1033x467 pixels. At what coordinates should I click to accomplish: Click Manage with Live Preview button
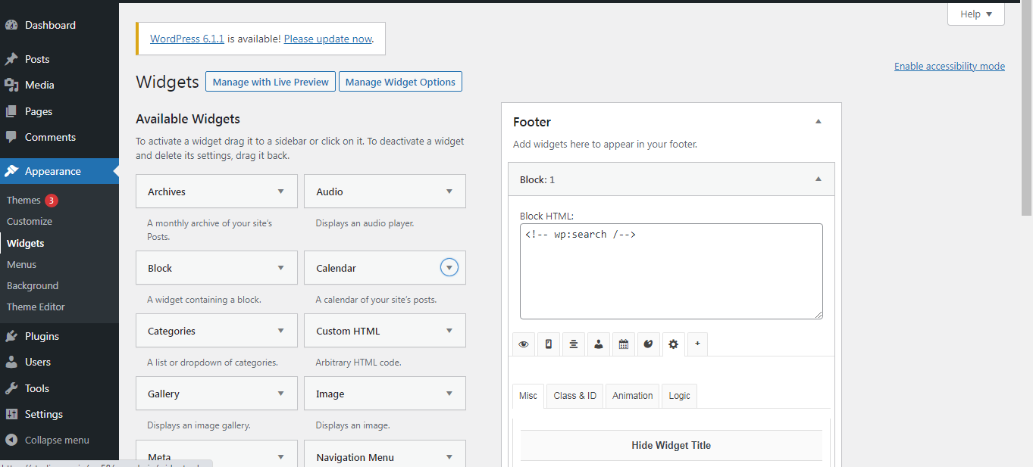click(271, 82)
